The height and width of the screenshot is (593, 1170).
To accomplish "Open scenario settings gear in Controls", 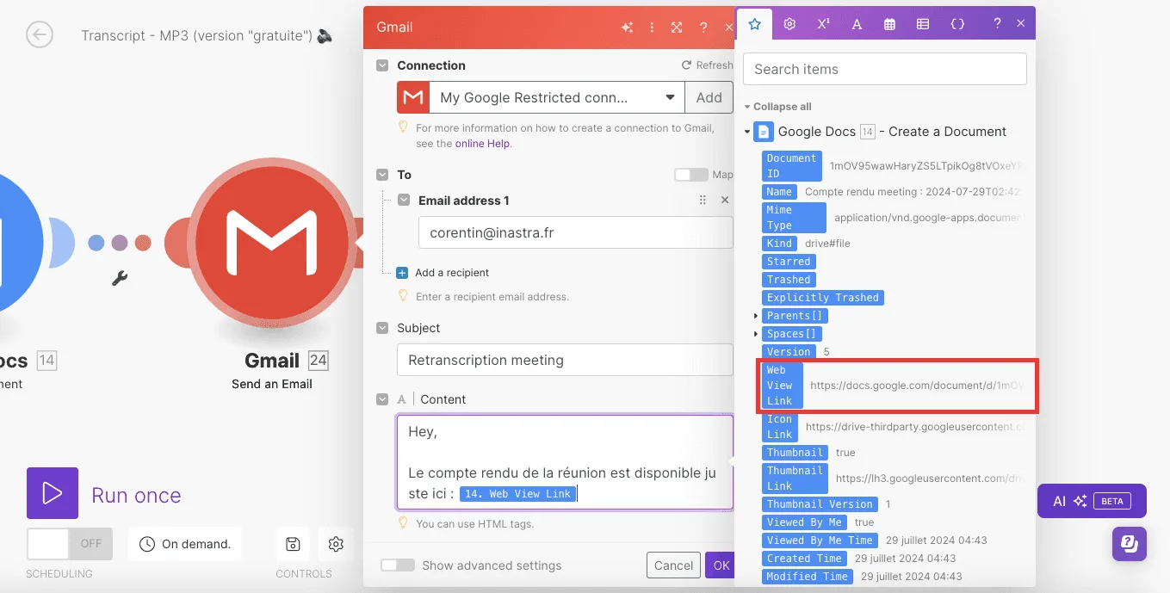I will 336,544.
